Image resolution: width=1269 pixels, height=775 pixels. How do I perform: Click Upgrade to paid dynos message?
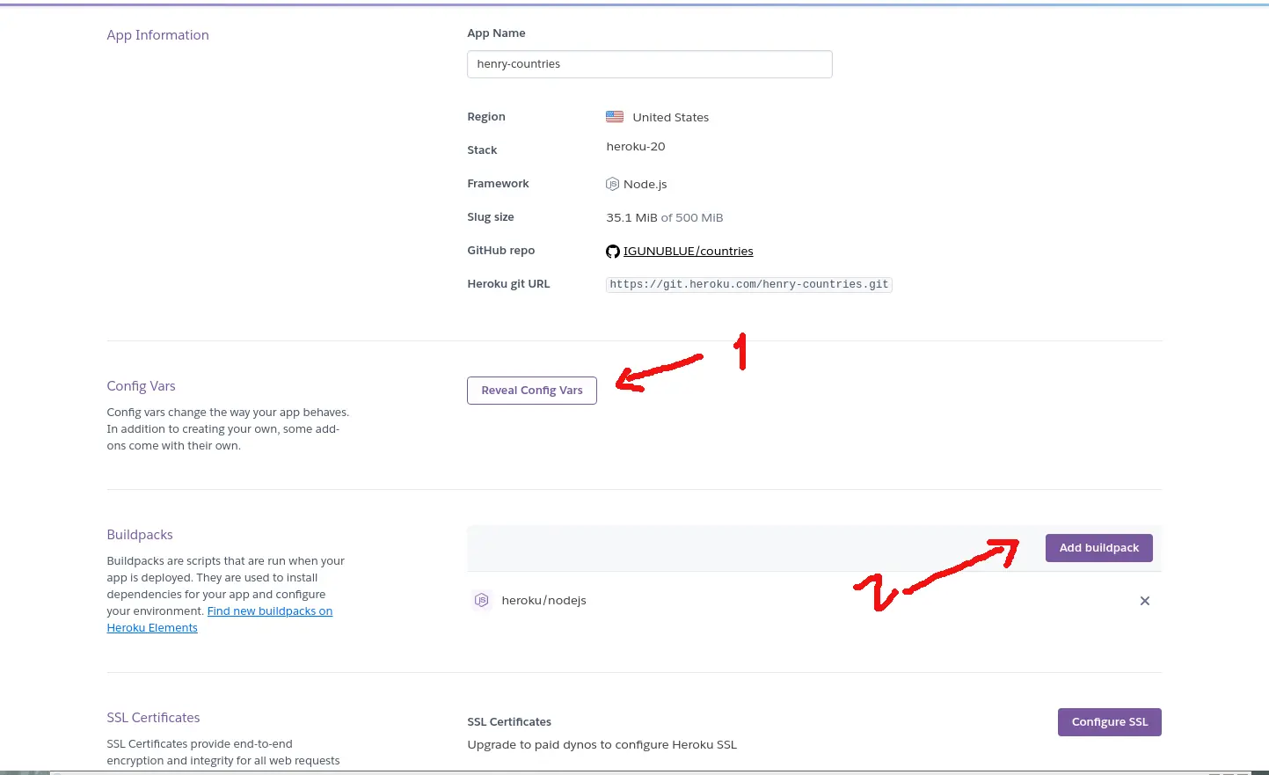(602, 745)
